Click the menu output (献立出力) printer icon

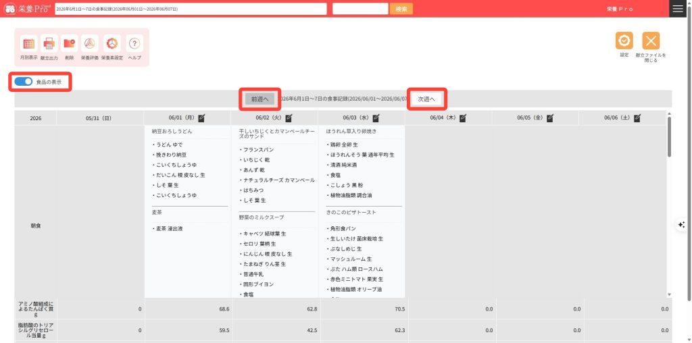pyautogui.click(x=49, y=44)
